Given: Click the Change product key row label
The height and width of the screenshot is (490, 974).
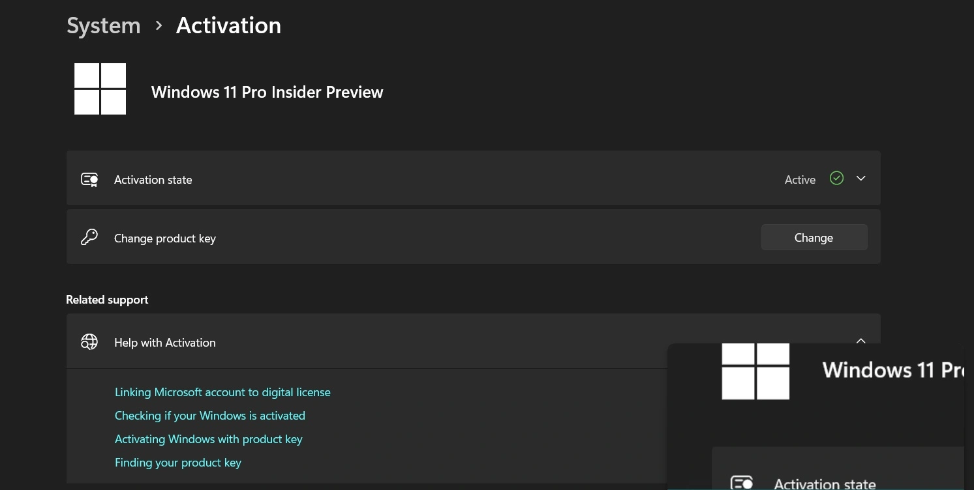Looking at the screenshot, I should point(165,238).
